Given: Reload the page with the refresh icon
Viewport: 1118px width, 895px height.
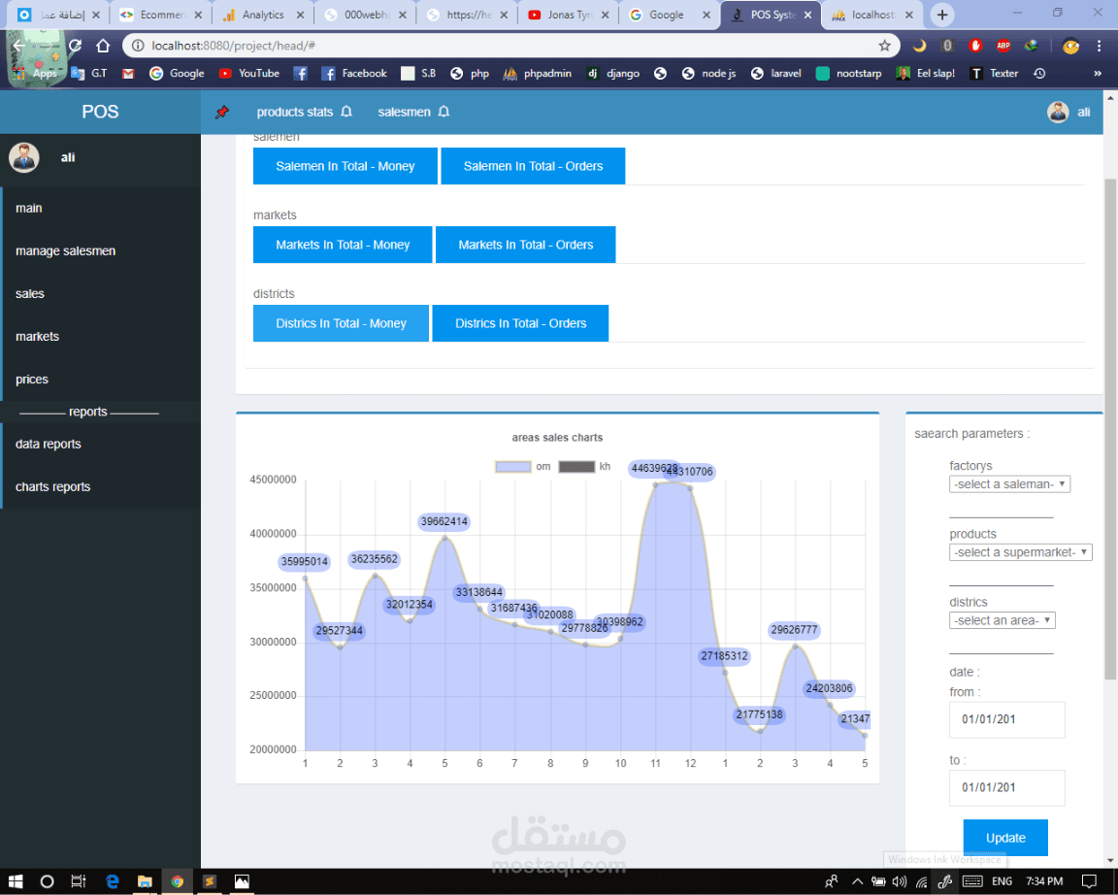Looking at the screenshot, I should pyautogui.click(x=75, y=46).
